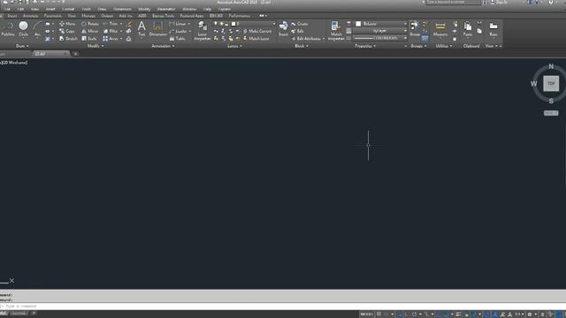566x318 pixels.
Task: Select the Measure utility
Action: pyautogui.click(x=440, y=29)
